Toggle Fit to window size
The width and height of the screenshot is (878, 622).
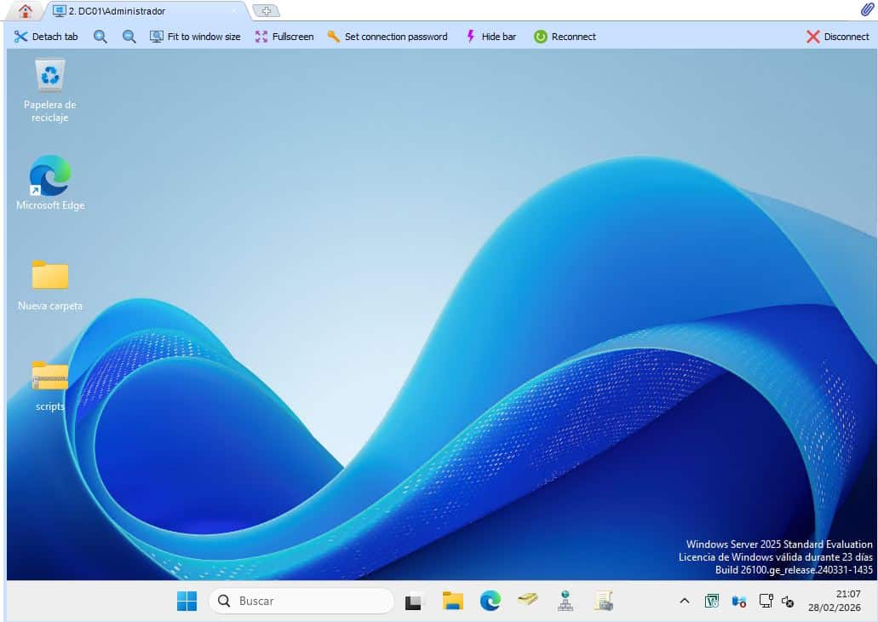195,37
